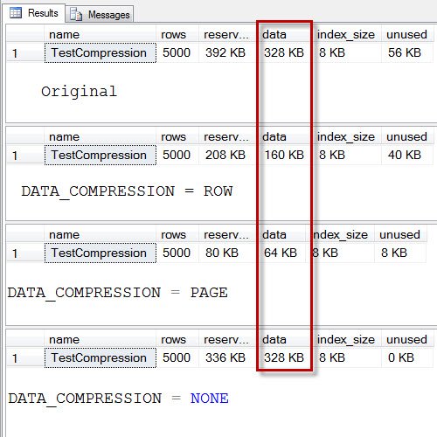This screenshot has height=437, width=437.
Task: Click the DATA_COMPRESSION = ROW label
Action: point(127,192)
